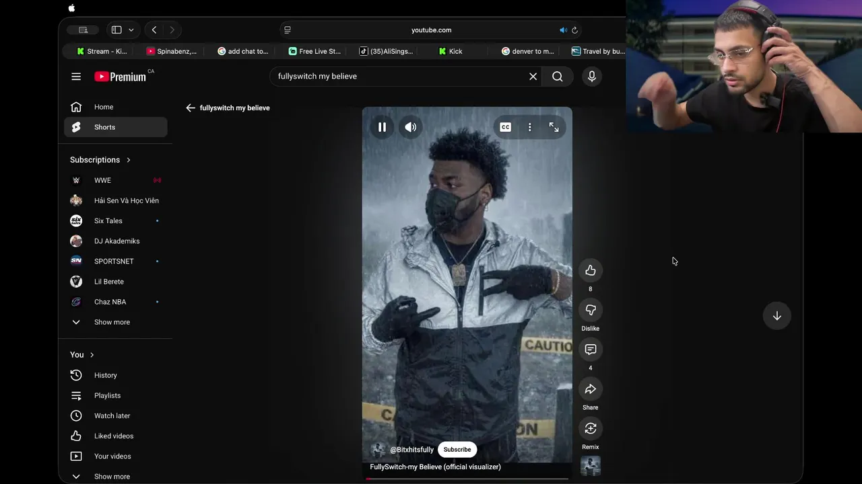This screenshot has width=862, height=484.
Task: Clear the search query with X
Action: (x=533, y=77)
